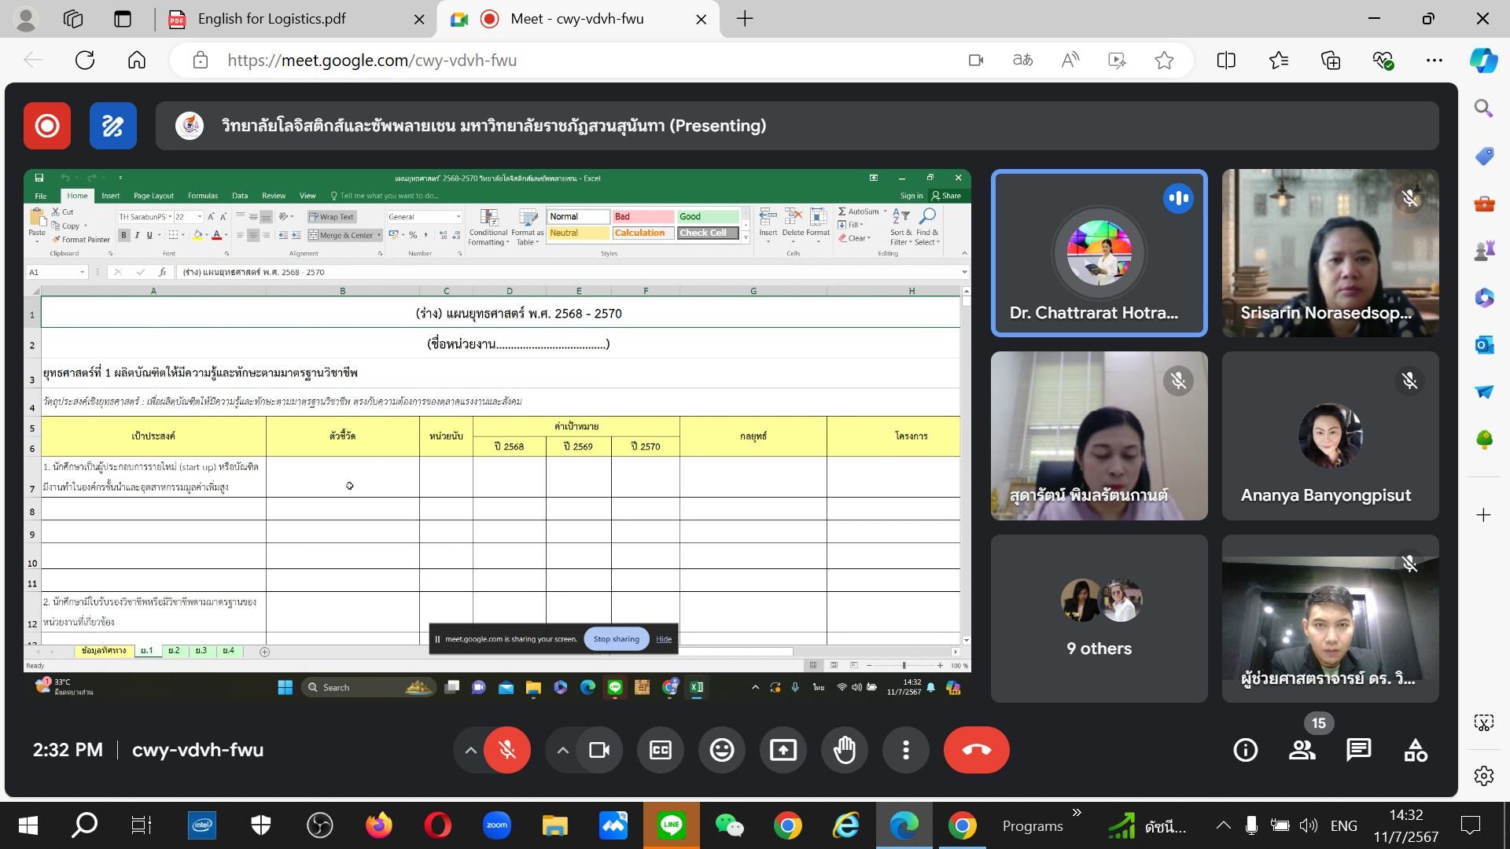Click the Hide link on sharing bar
1510x849 pixels.
click(664, 639)
